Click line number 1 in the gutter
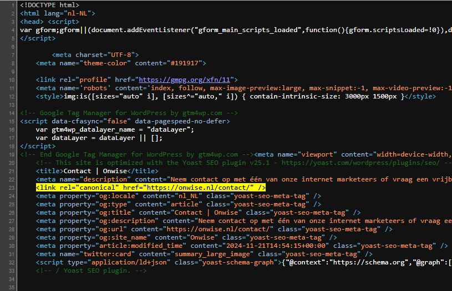Image resolution: width=452 pixels, height=291 pixels. tap(13, 5)
